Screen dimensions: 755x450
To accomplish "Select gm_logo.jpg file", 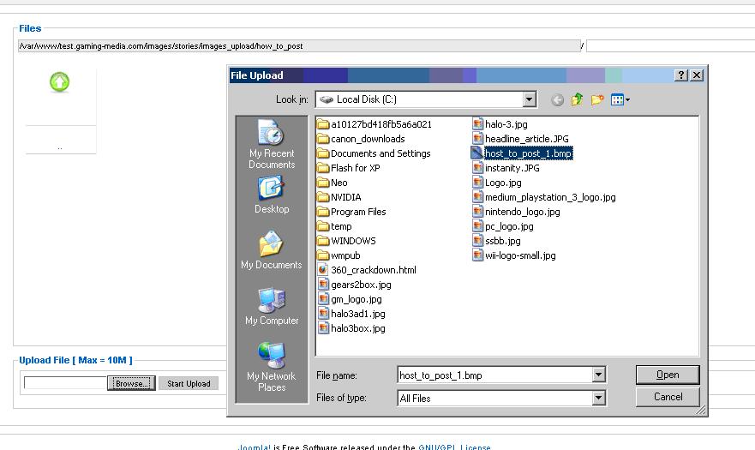I will point(350,299).
